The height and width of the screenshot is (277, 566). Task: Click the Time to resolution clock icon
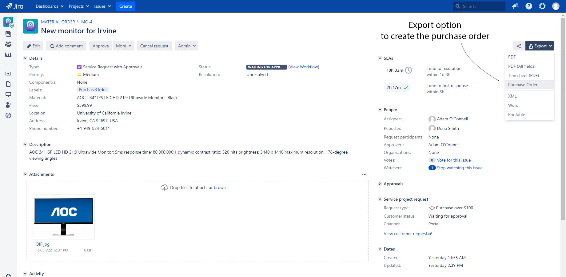pyautogui.click(x=409, y=70)
